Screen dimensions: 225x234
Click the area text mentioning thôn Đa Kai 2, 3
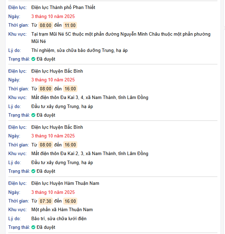point(90,153)
